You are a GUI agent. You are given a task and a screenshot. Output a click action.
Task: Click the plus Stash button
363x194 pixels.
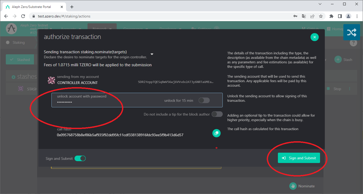pyautogui.click(x=343, y=60)
